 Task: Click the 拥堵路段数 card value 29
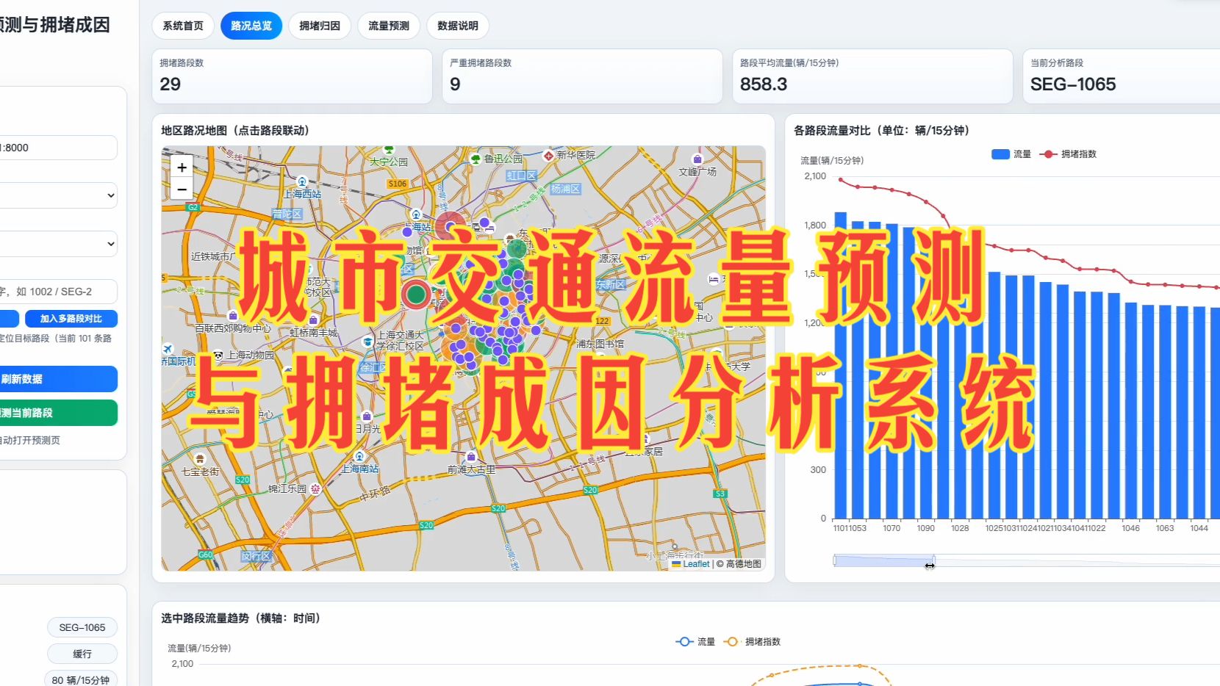click(171, 84)
